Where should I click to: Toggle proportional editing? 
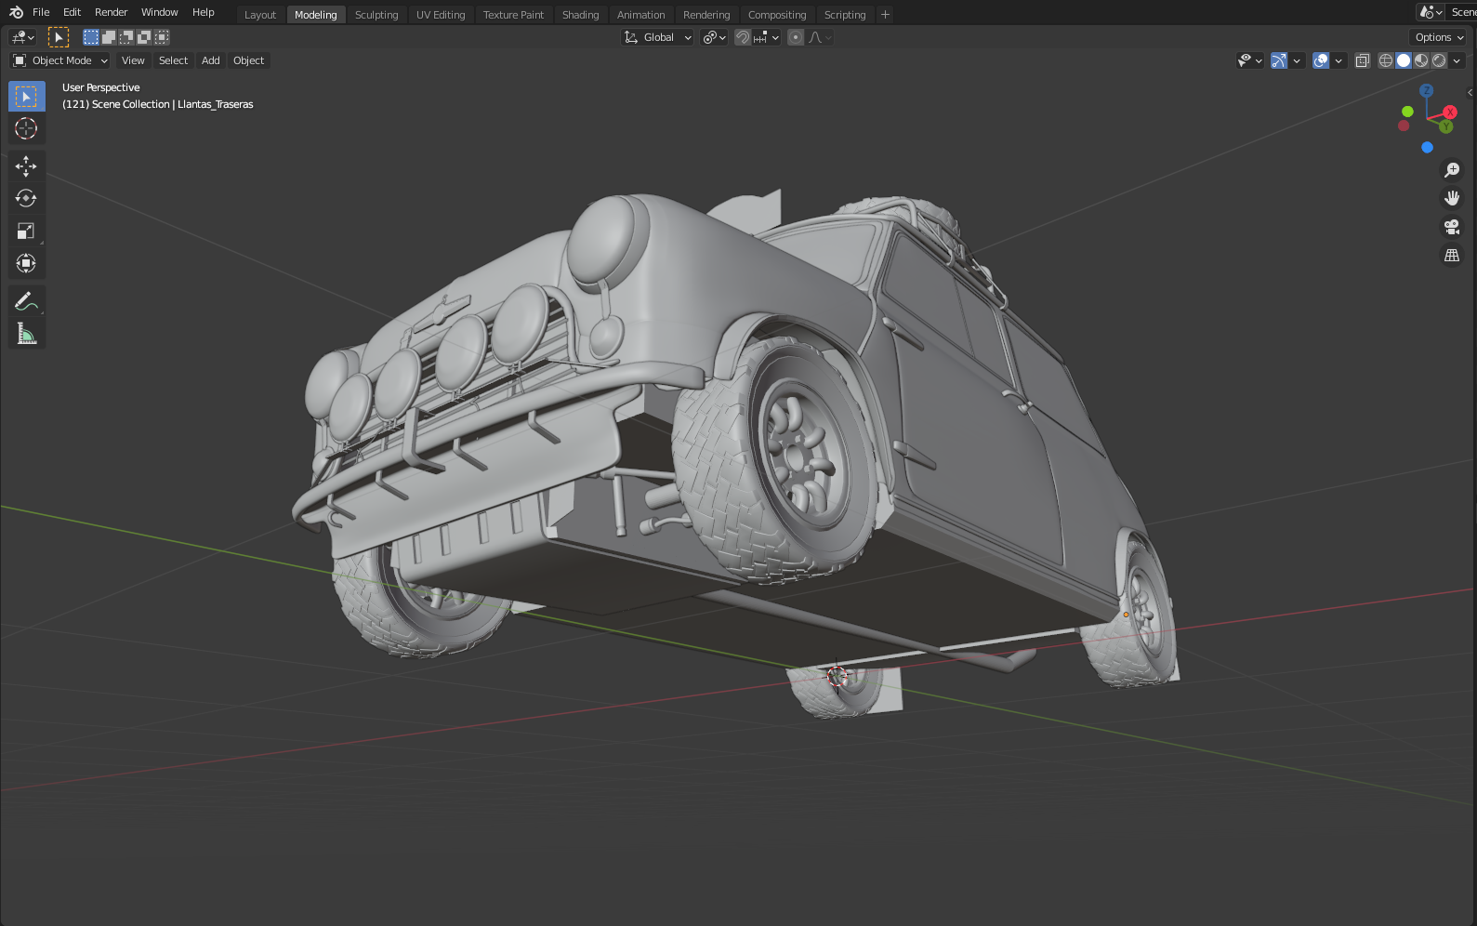click(796, 37)
